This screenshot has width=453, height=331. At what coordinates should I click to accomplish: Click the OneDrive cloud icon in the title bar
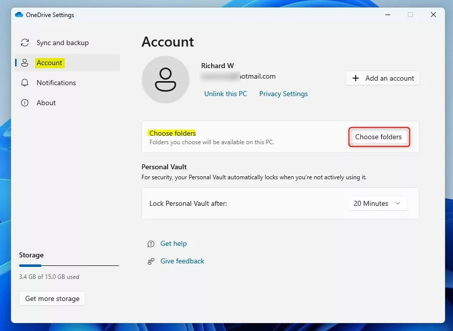click(x=19, y=15)
